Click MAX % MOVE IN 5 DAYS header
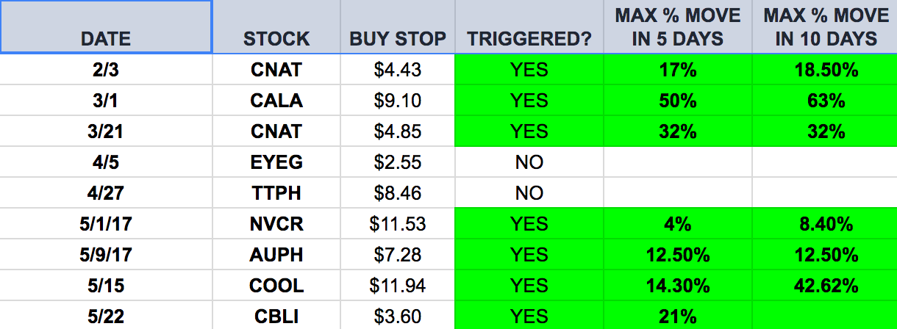Image resolution: width=897 pixels, height=329 pixels. pyautogui.click(x=678, y=26)
